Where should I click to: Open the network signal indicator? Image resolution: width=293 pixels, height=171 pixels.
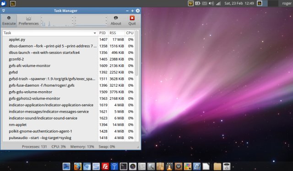click(218, 3)
